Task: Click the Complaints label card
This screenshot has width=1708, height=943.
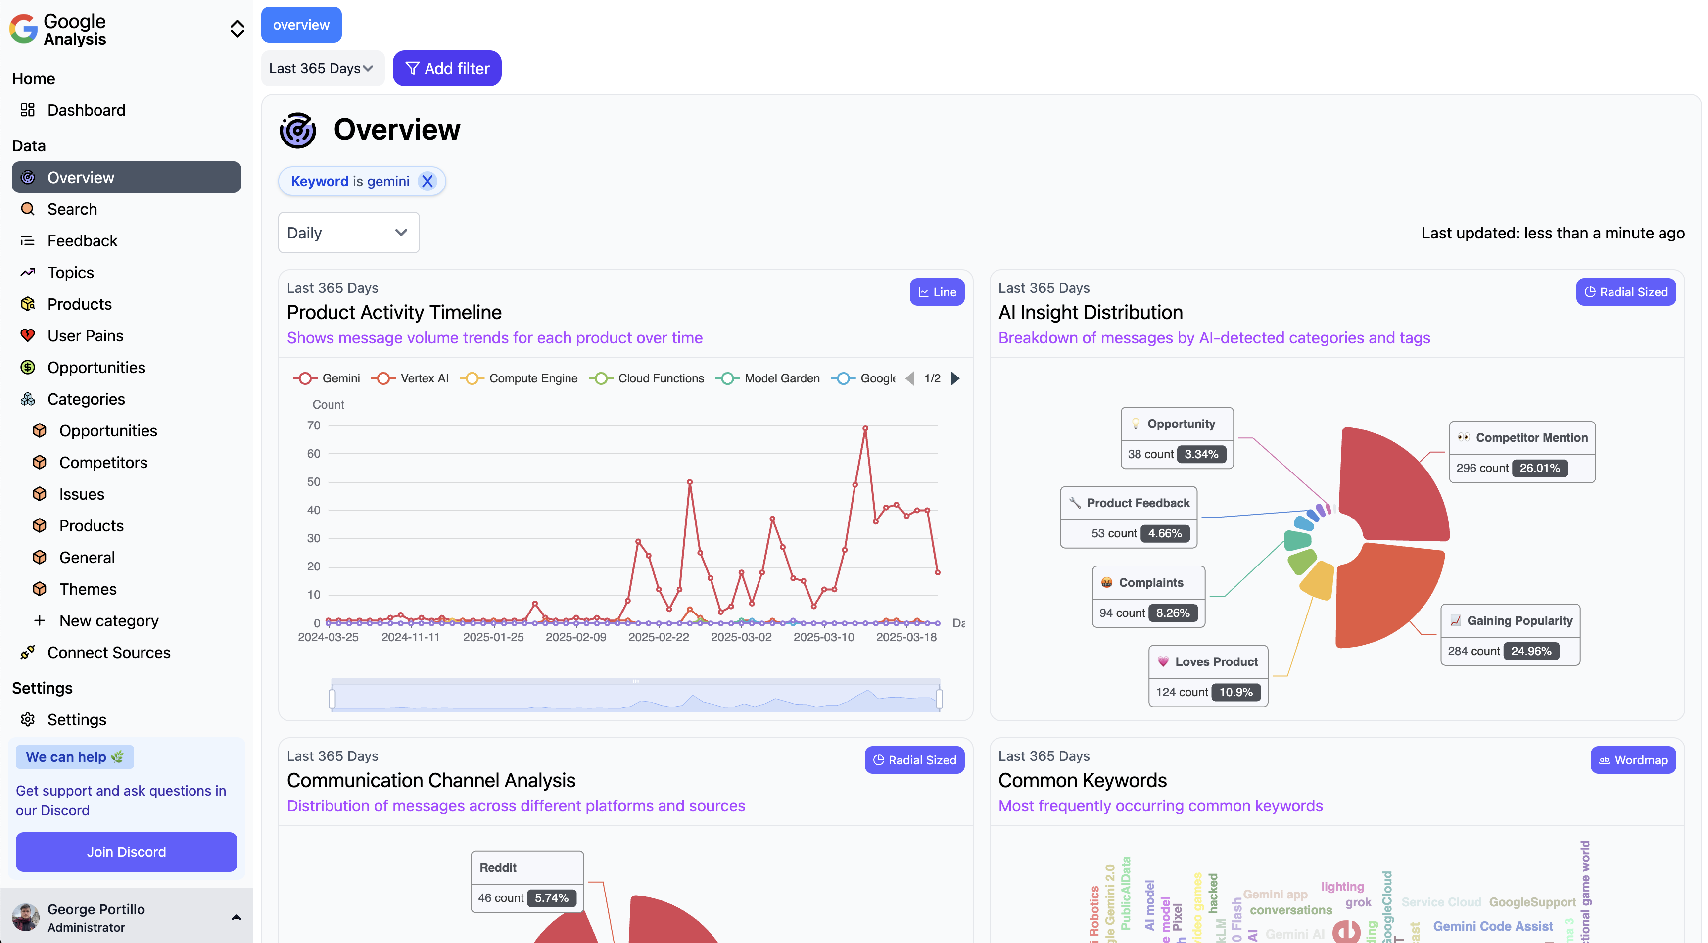Action: pyautogui.click(x=1148, y=597)
